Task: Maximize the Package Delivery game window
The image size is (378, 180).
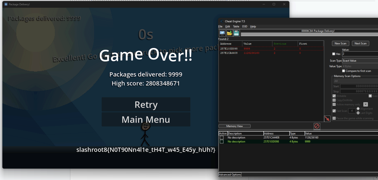Action: [274, 4]
